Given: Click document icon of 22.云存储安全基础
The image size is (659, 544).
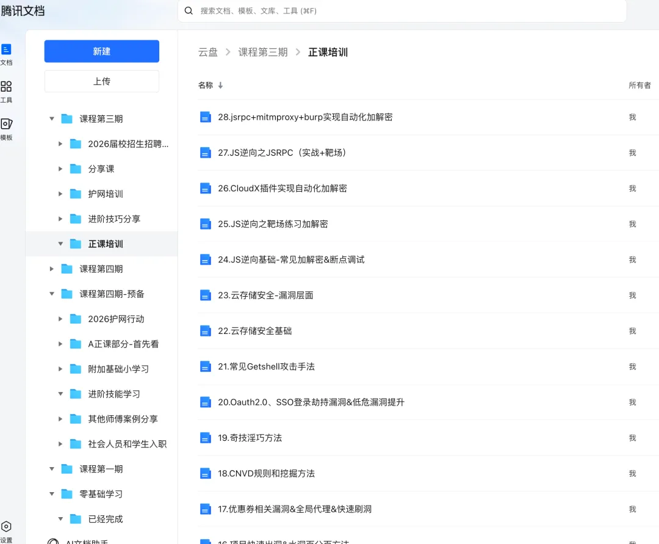Looking at the screenshot, I should click(x=205, y=332).
